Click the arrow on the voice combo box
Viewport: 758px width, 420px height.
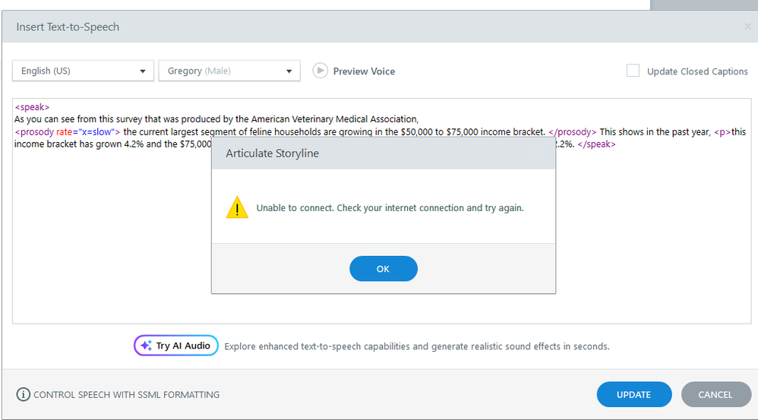point(289,71)
